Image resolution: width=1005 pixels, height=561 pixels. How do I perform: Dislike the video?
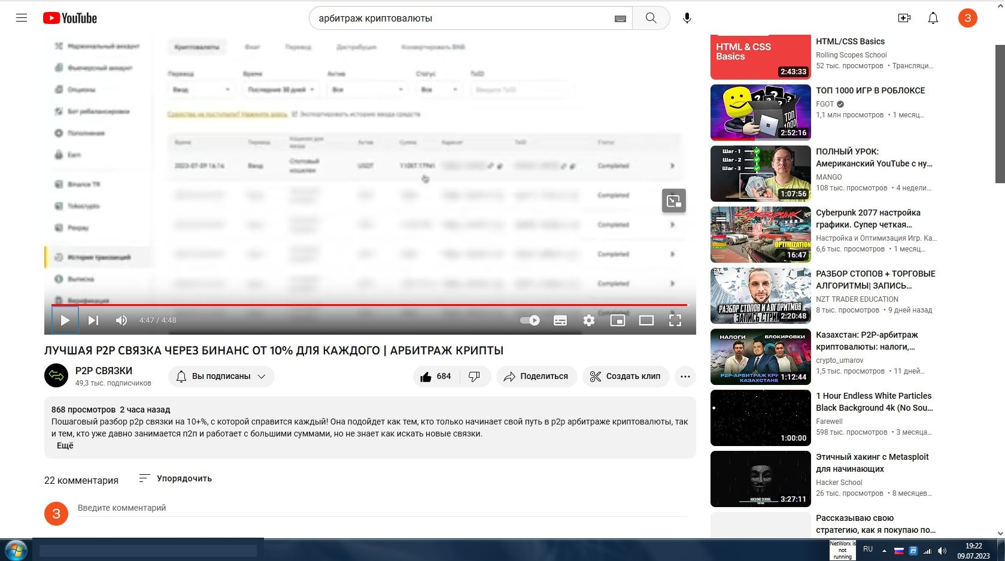475,377
